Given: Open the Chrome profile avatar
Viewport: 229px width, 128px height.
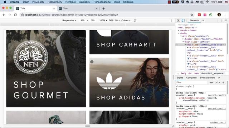Looking at the screenshot, I should coord(219,15).
